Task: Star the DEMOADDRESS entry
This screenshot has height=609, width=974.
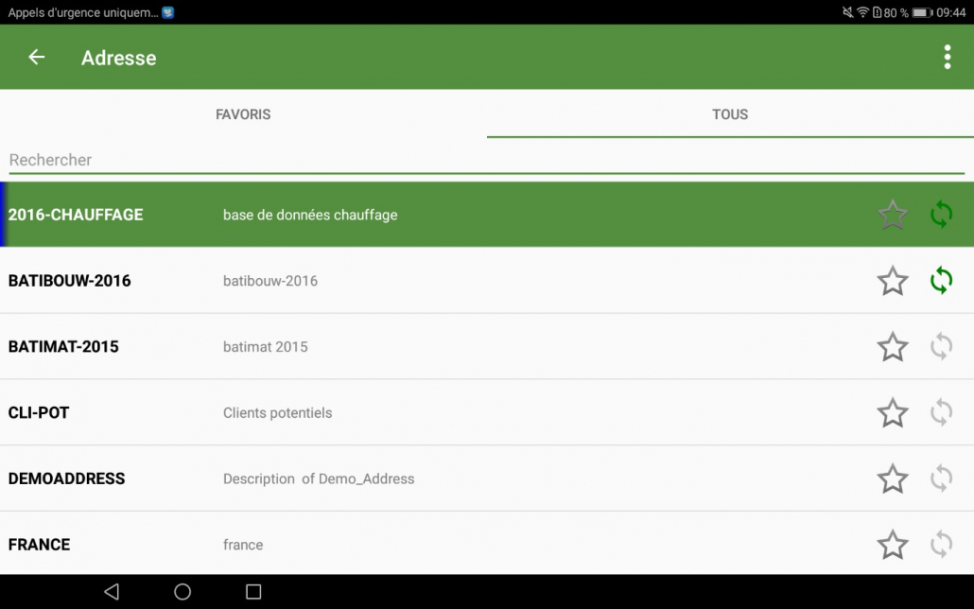Action: click(893, 478)
